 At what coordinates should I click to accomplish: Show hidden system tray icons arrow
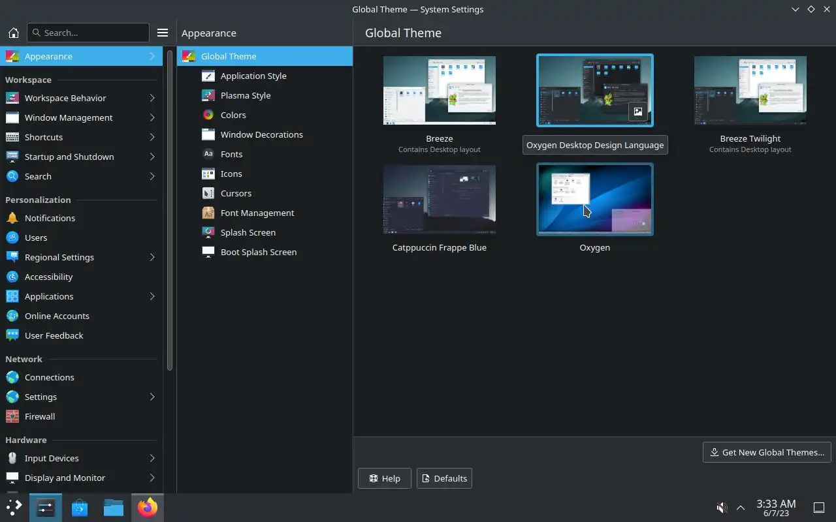pyautogui.click(x=741, y=508)
